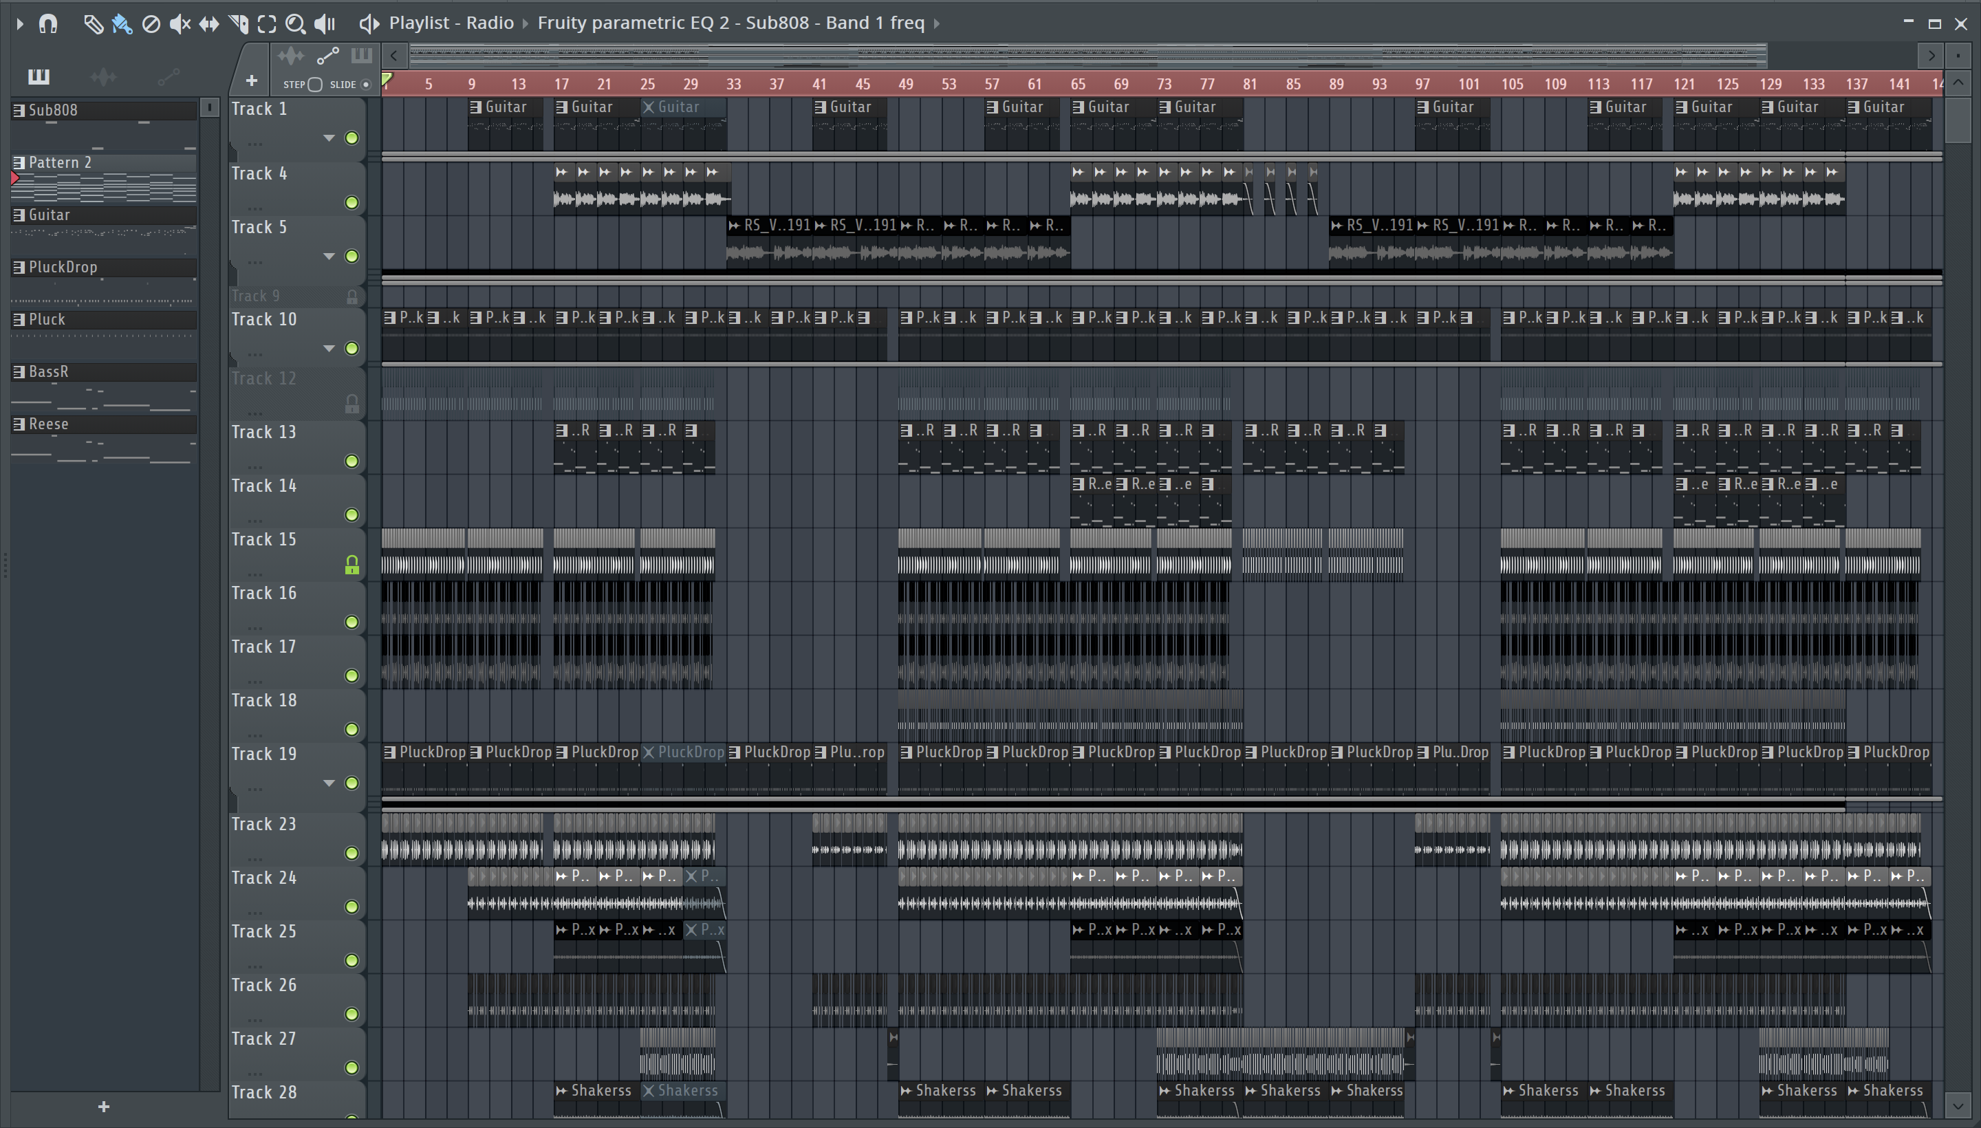
Task: Open the Fruity parametric EQ 2 clip selector
Action: tap(730, 23)
